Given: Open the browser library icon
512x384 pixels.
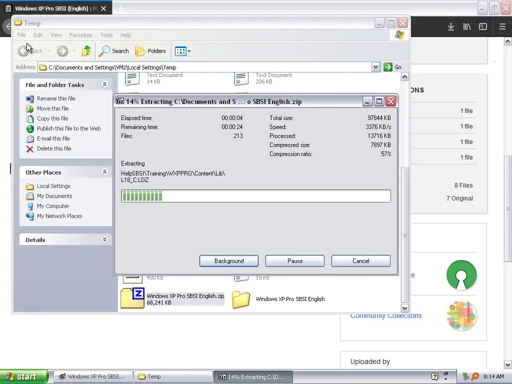Looking at the screenshot, I should (x=467, y=27).
